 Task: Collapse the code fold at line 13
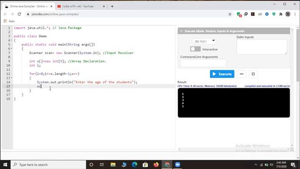pyautogui.click(x=11, y=78)
